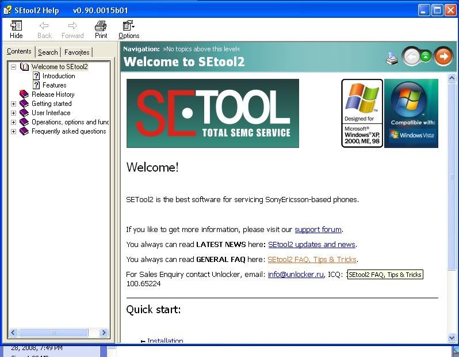Click the Windows Vista compatibility badge
The image size is (459, 357).
pyautogui.click(x=411, y=113)
